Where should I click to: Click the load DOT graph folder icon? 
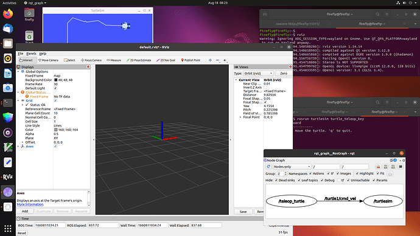(378, 167)
